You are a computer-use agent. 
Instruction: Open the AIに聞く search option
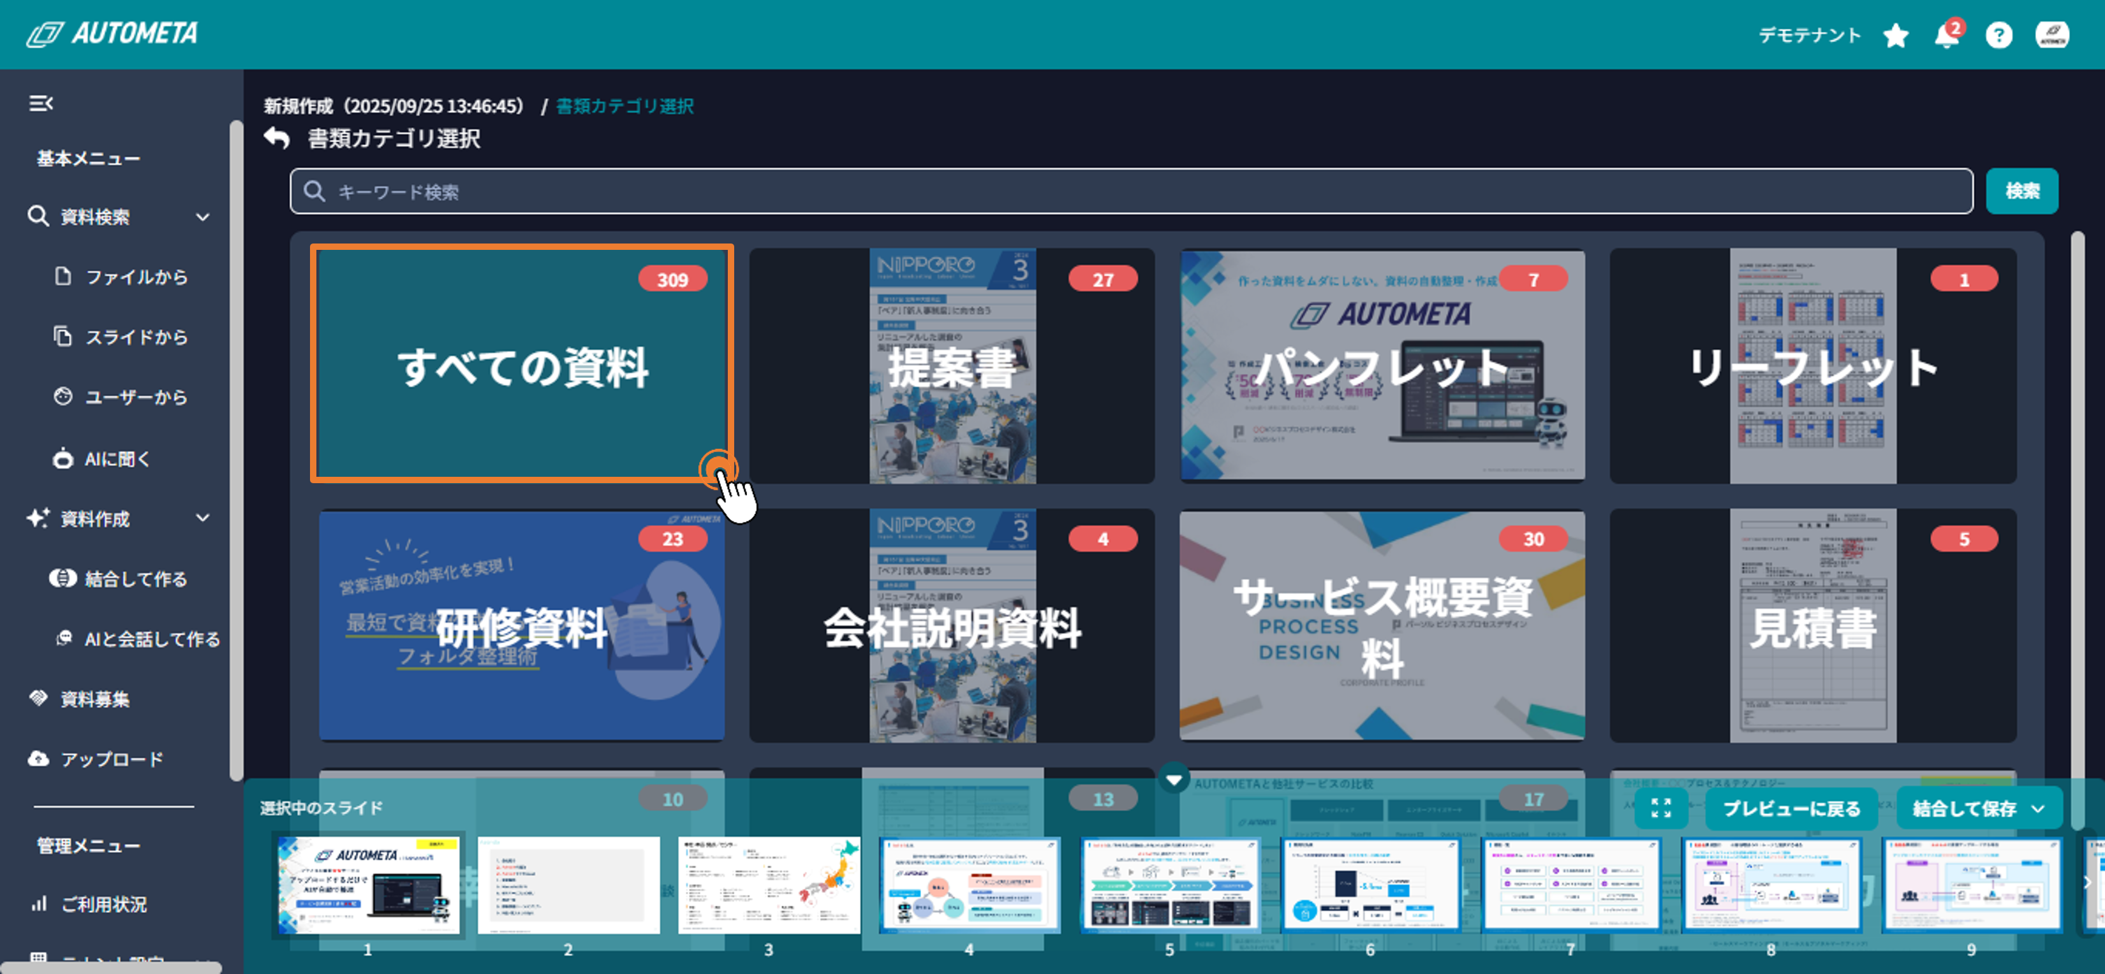pyautogui.click(x=117, y=459)
